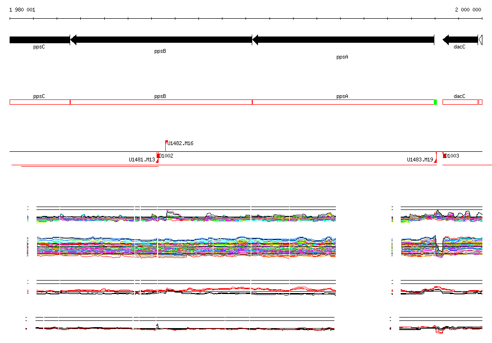Image resolution: width=492 pixels, height=343 pixels.
Task: Click the U1482.M16 label
Action: tap(181, 144)
